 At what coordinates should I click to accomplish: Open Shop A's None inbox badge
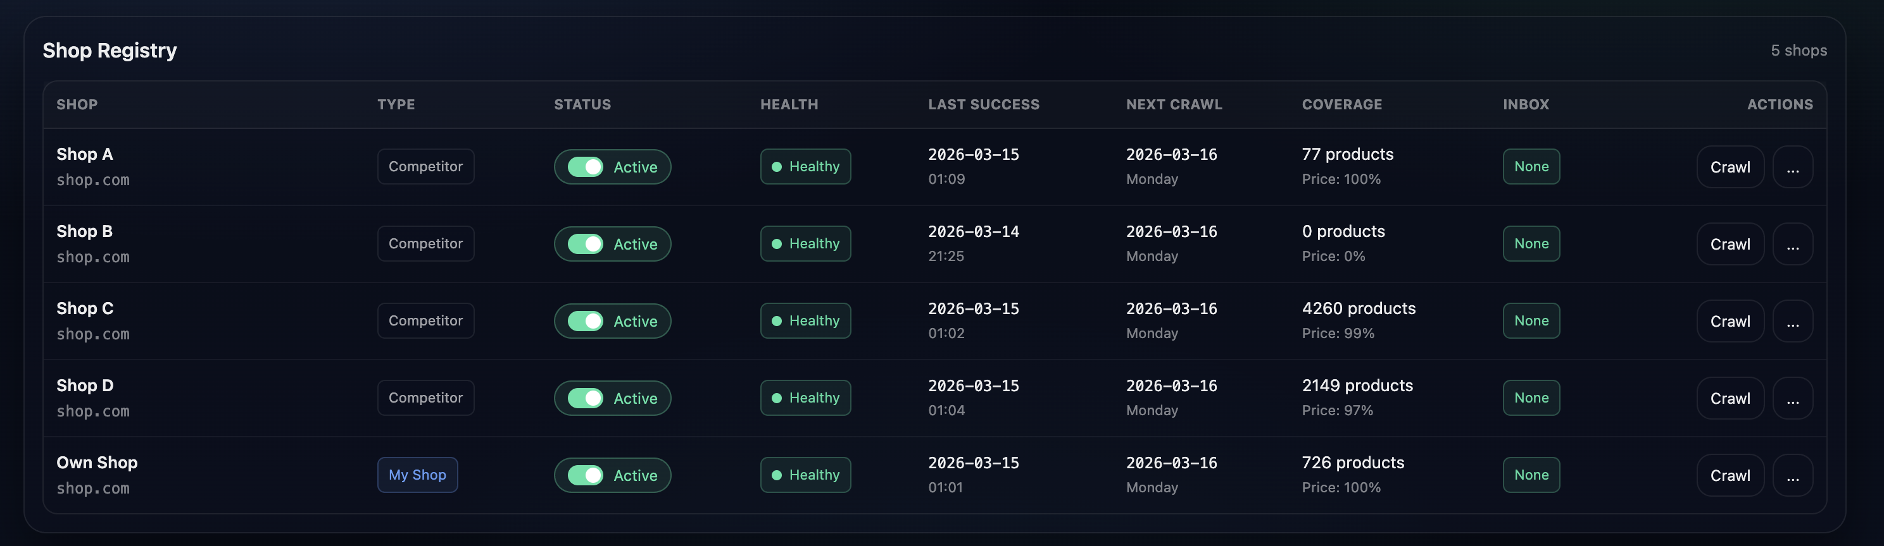coord(1531,166)
